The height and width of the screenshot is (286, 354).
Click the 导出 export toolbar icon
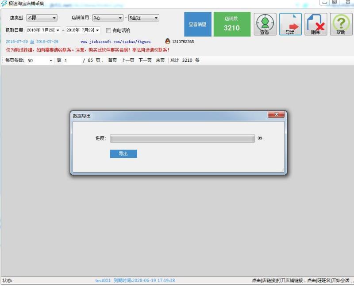tap(290, 24)
